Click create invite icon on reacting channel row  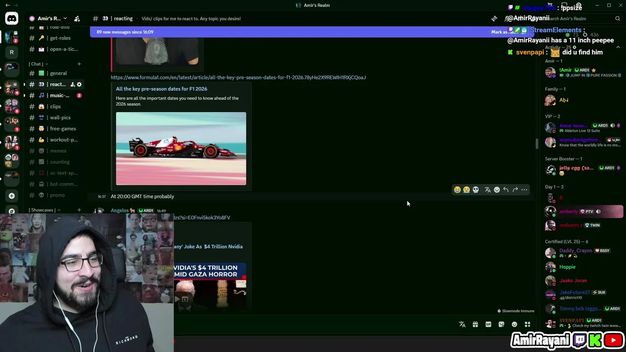[x=72, y=85]
